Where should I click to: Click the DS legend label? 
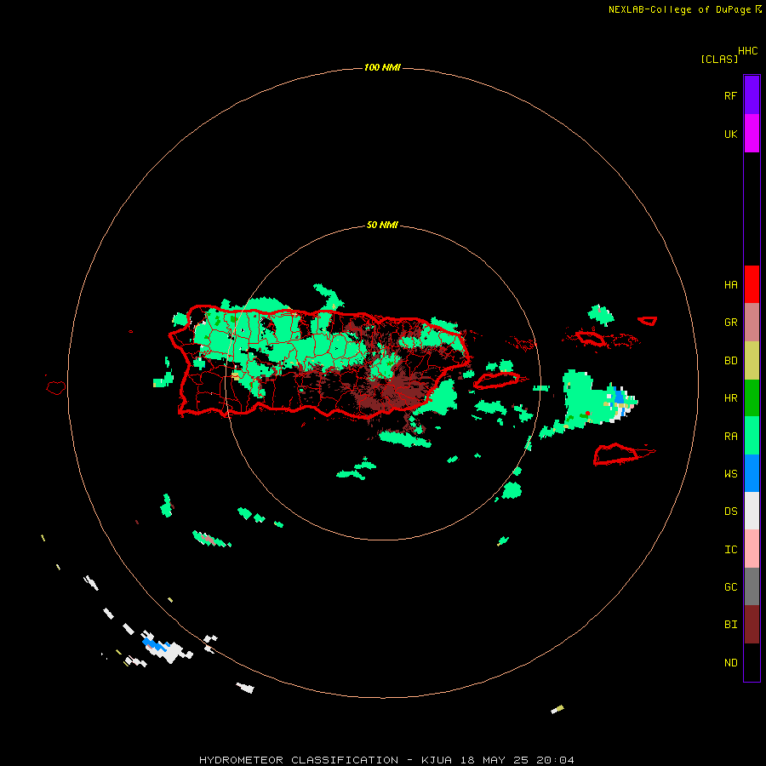(x=730, y=511)
